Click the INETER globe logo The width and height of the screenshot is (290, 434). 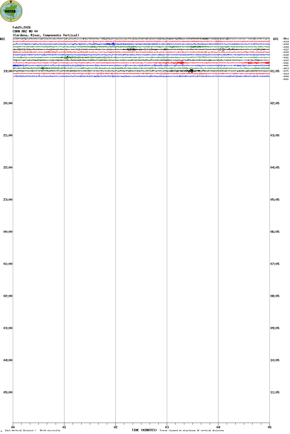click(x=11, y=11)
